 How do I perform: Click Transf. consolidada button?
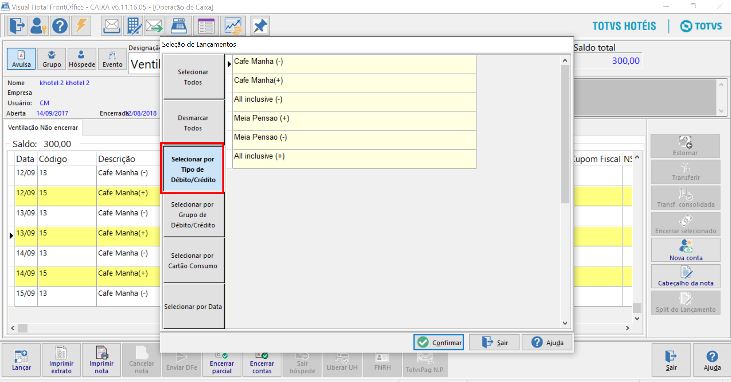tap(686, 198)
